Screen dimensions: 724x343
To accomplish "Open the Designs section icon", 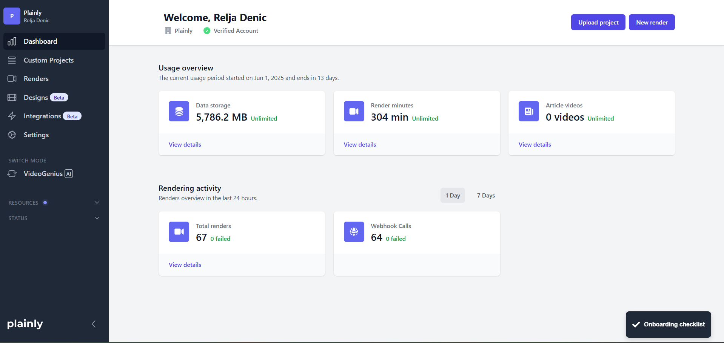I will [12, 97].
